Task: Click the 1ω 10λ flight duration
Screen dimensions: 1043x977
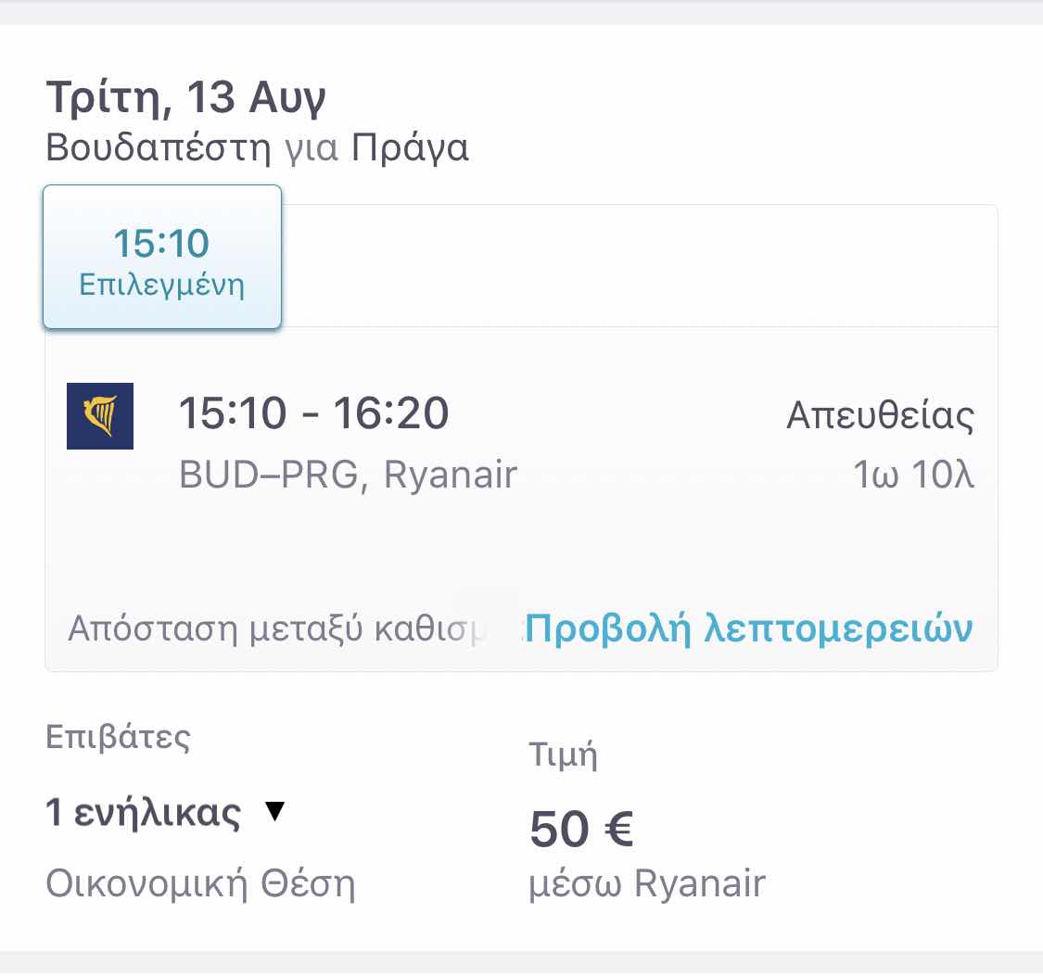Action: pos(913,475)
